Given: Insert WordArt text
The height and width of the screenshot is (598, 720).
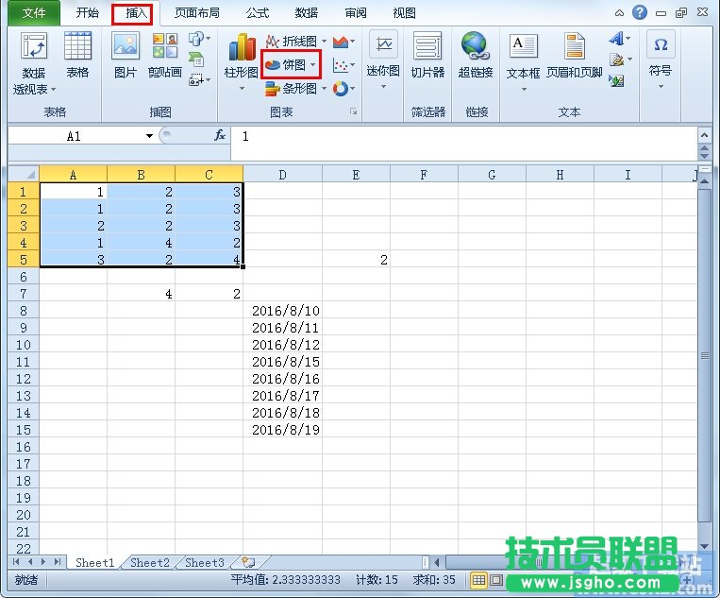Looking at the screenshot, I should pyautogui.click(x=619, y=39).
